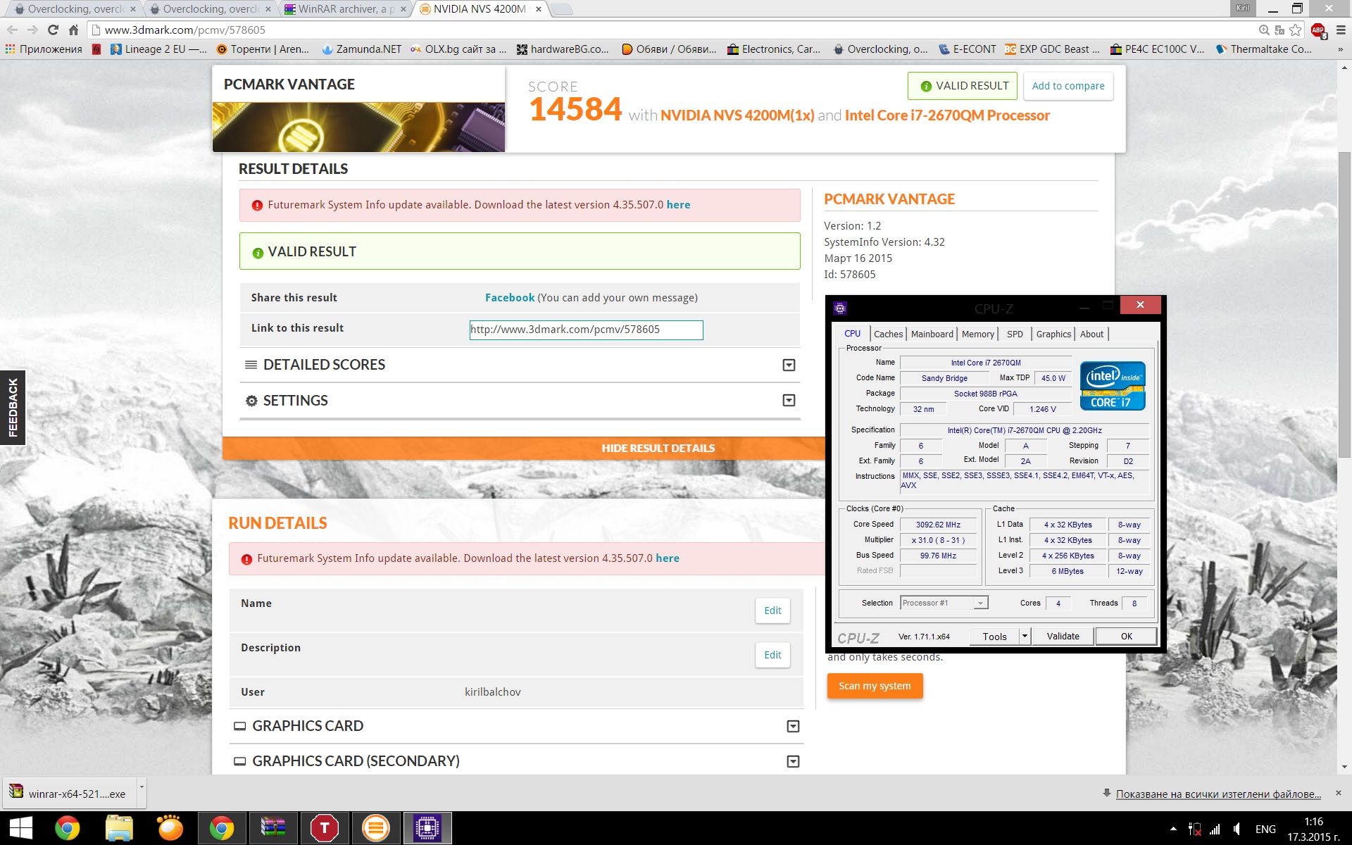Share result via Facebook link
Screen dimensions: 1352x845
510,298
